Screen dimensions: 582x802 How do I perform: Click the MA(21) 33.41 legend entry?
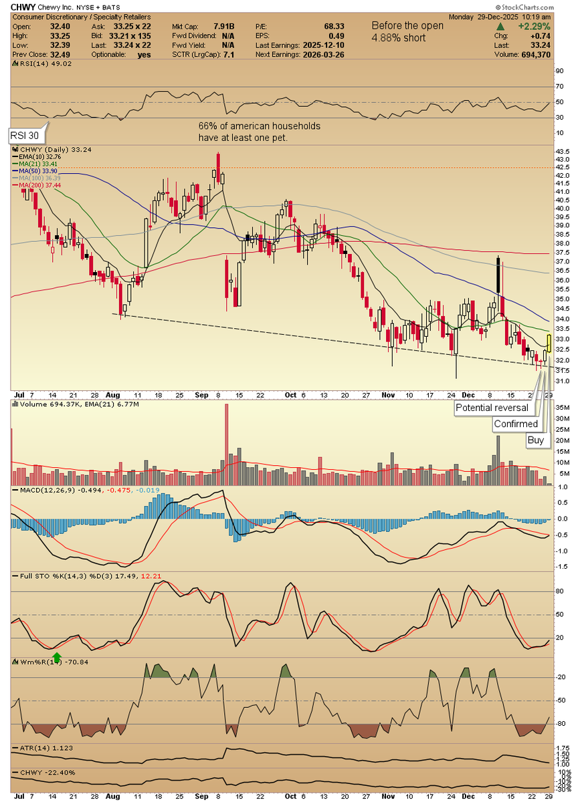(x=37, y=166)
